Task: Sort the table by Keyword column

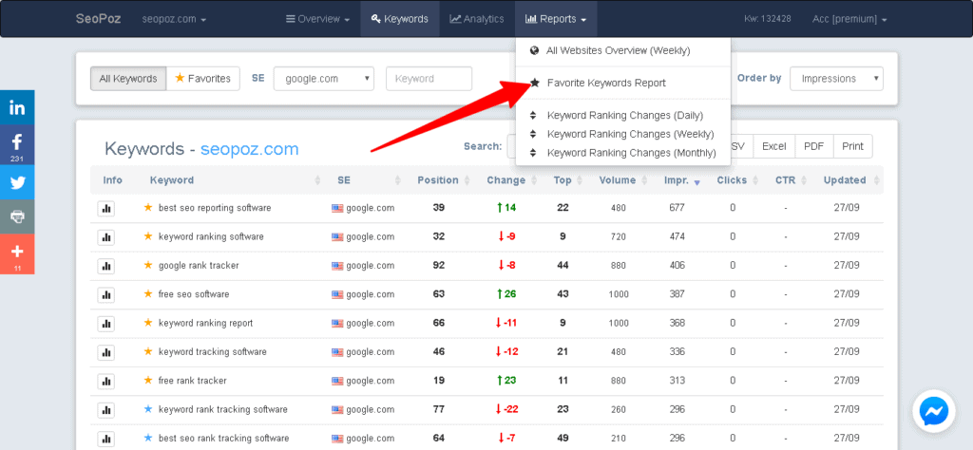Action: tap(235, 180)
